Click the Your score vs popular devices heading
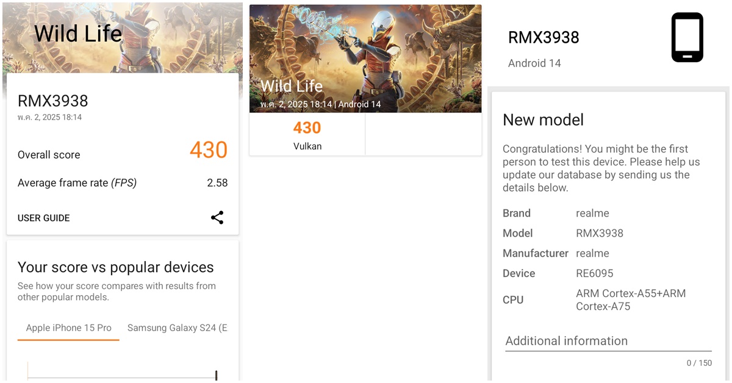This screenshot has width=732, height=383. pos(116,267)
